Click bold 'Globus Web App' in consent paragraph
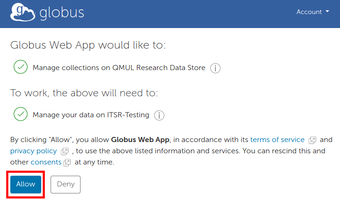Image resolution: width=340 pixels, height=200 pixels. point(140,140)
